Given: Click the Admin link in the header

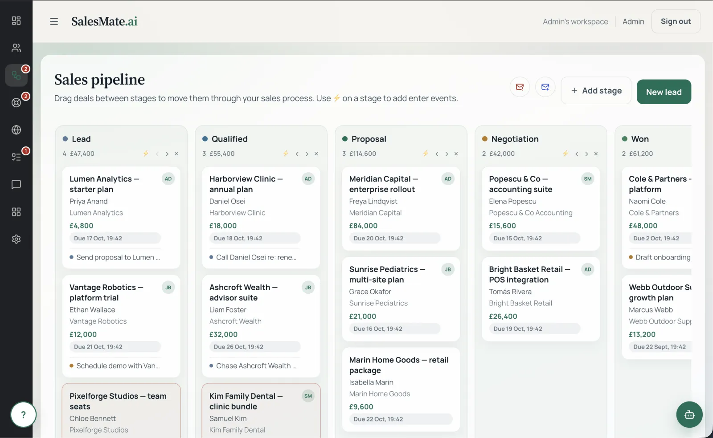Looking at the screenshot, I should [633, 21].
